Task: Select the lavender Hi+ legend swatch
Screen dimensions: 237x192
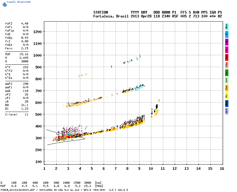Action: [x=227, y=111]
